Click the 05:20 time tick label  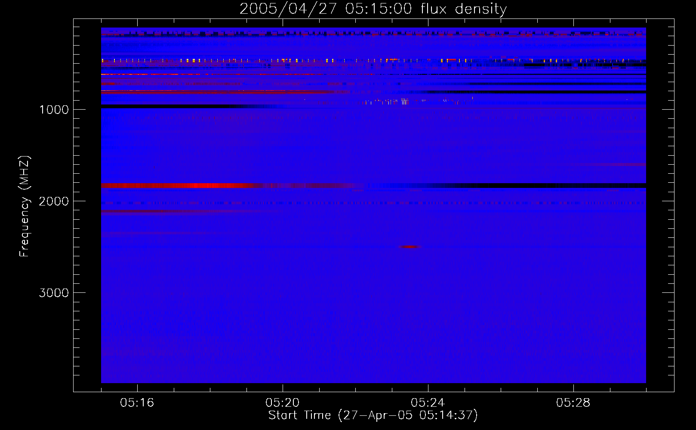(283, 403)
